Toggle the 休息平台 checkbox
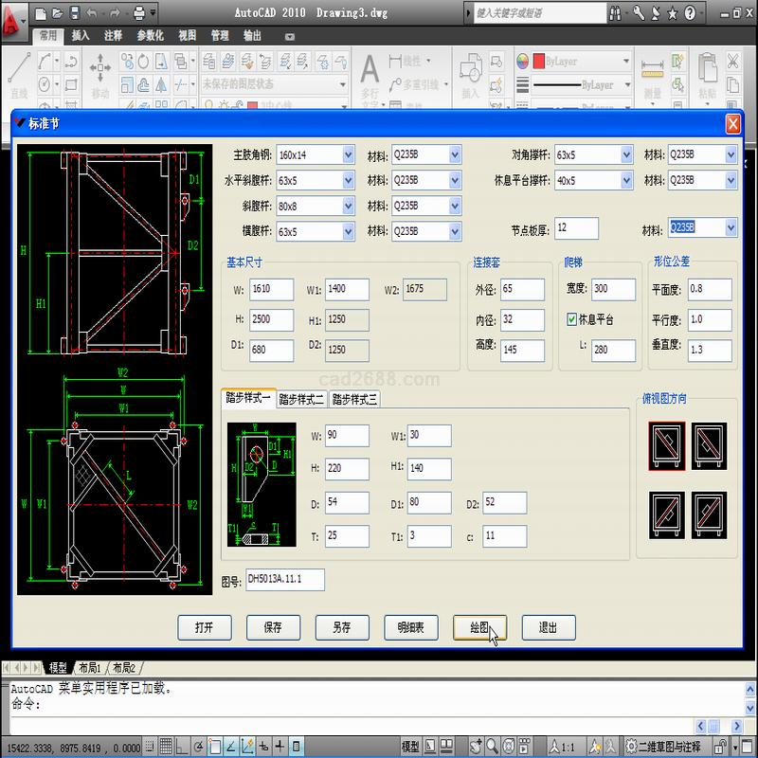 coord(571,319)
